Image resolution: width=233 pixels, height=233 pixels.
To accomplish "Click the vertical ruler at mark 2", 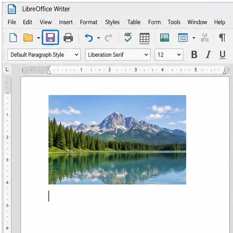I will point(7,137).
